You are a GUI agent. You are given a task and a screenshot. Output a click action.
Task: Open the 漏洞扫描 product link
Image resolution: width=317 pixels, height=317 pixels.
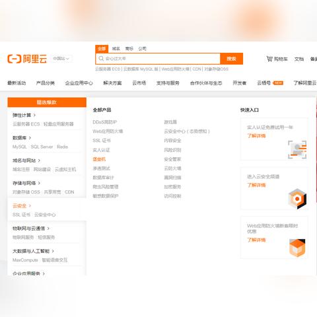172,178
